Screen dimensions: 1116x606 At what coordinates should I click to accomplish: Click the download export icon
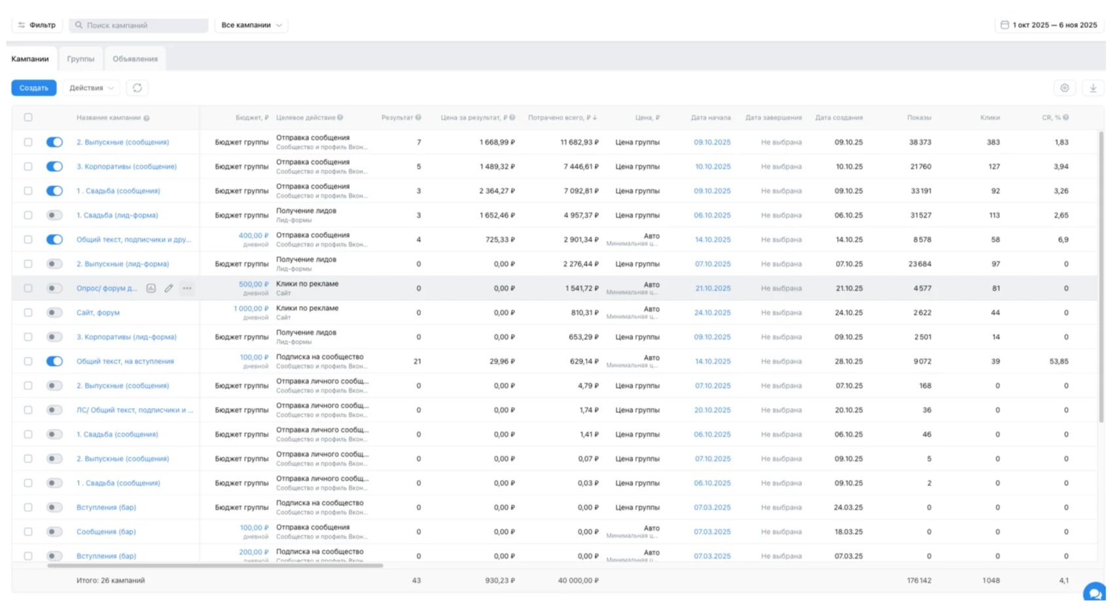(1092, 88)
